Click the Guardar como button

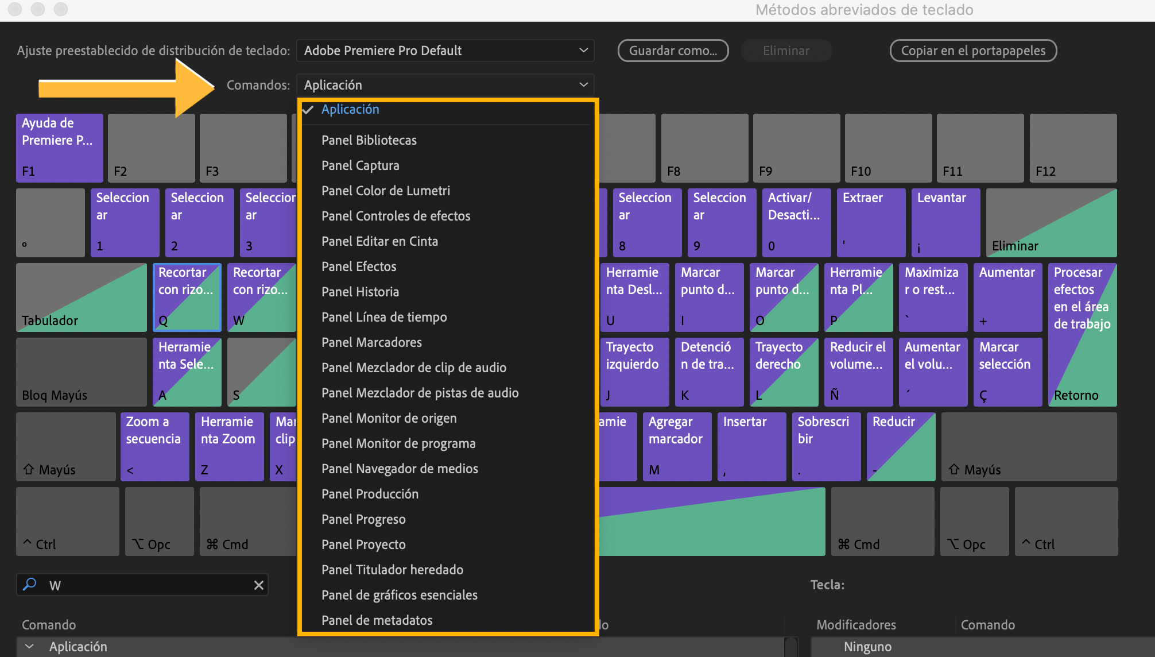click(673, 51)
